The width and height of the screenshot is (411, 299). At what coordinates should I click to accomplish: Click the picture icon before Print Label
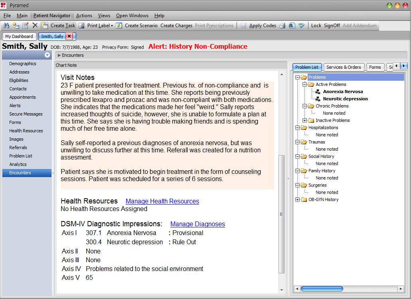[x=81, y=26]
